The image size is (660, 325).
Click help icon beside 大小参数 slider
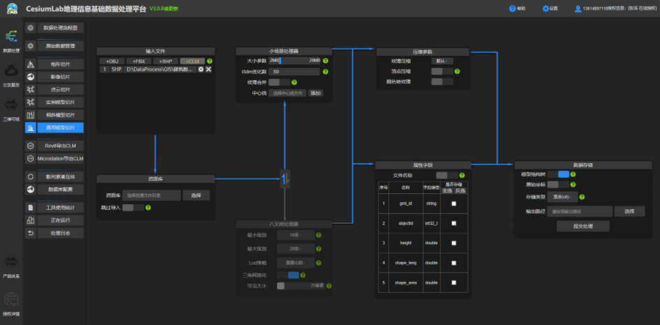[325, 61]
